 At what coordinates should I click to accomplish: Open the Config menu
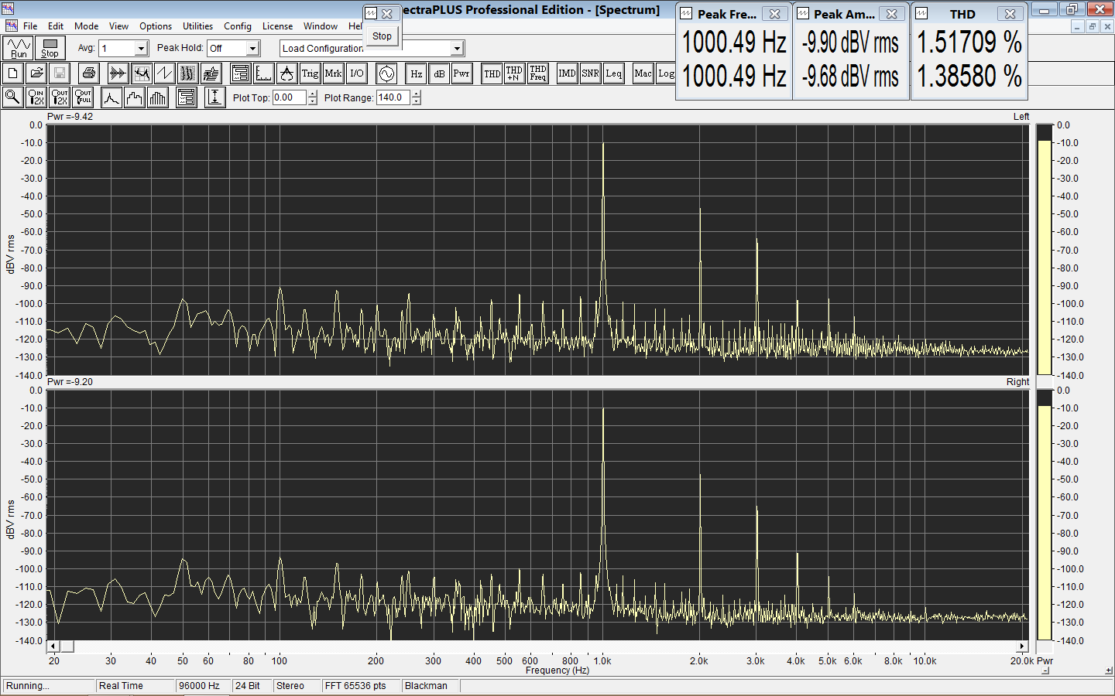click(238, 26)
